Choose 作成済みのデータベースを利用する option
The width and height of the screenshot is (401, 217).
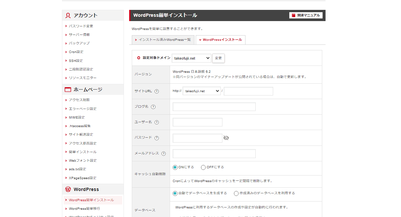(x=236, y=193)
